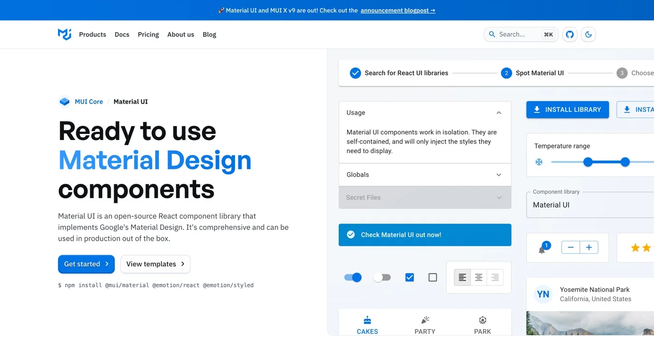Open the Pricing page
Screen dimensions: 654x343
coord(148,34)
